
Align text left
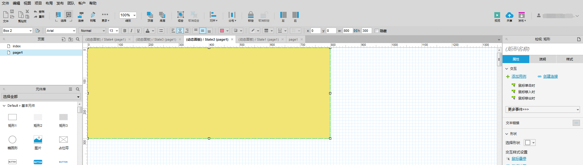coord(173,31)
